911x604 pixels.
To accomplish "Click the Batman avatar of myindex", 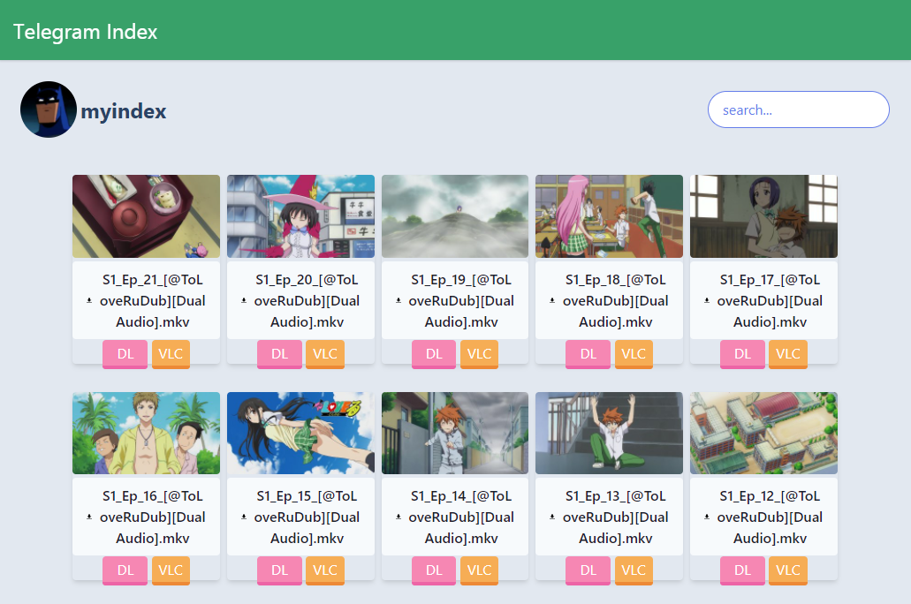I will coord(49,109).
